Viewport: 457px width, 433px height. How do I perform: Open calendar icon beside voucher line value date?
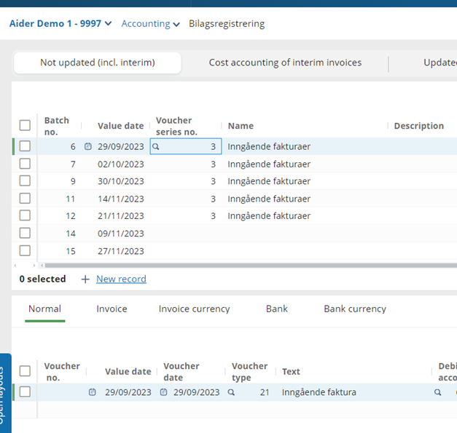[93, 392]
